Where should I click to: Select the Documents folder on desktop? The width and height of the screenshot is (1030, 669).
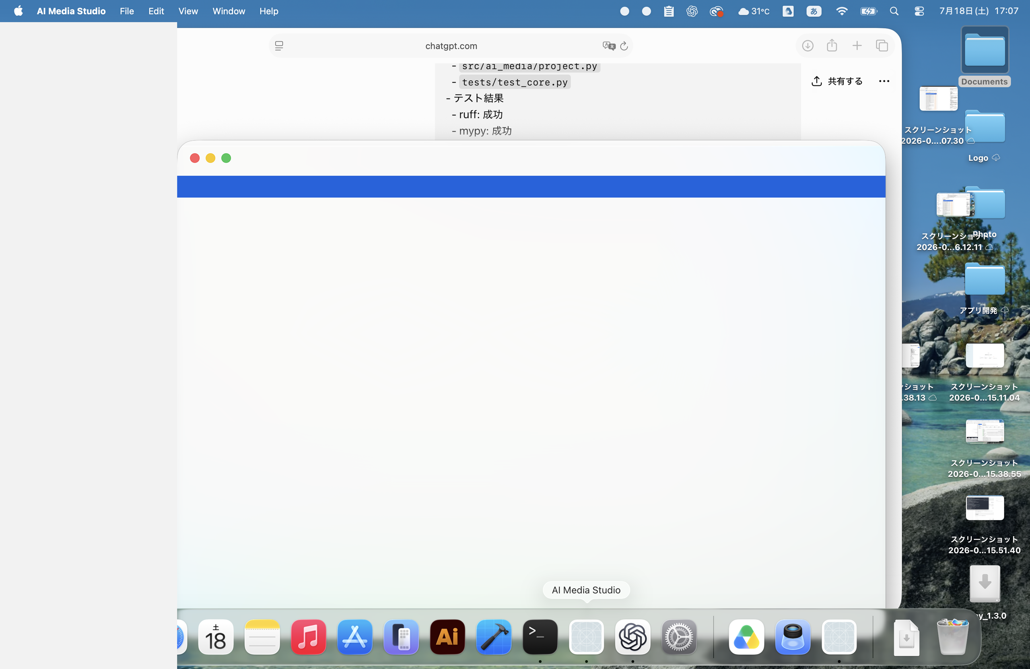(x=985, y=51)
